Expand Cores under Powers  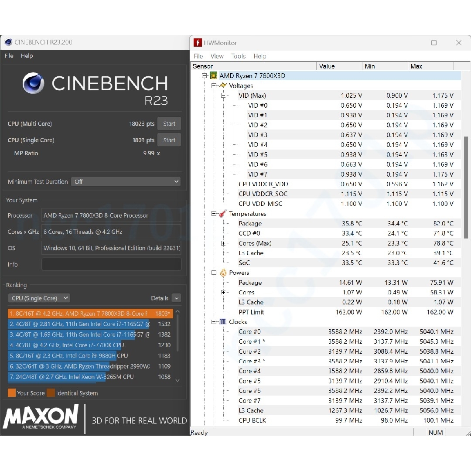tap(223, 292)
